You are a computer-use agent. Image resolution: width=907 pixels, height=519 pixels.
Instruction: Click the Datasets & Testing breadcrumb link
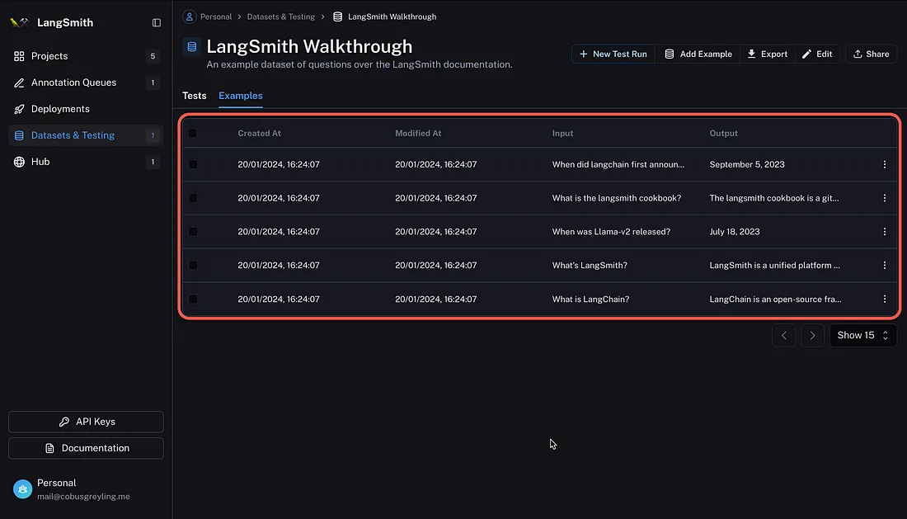click(x=281, y=17)
